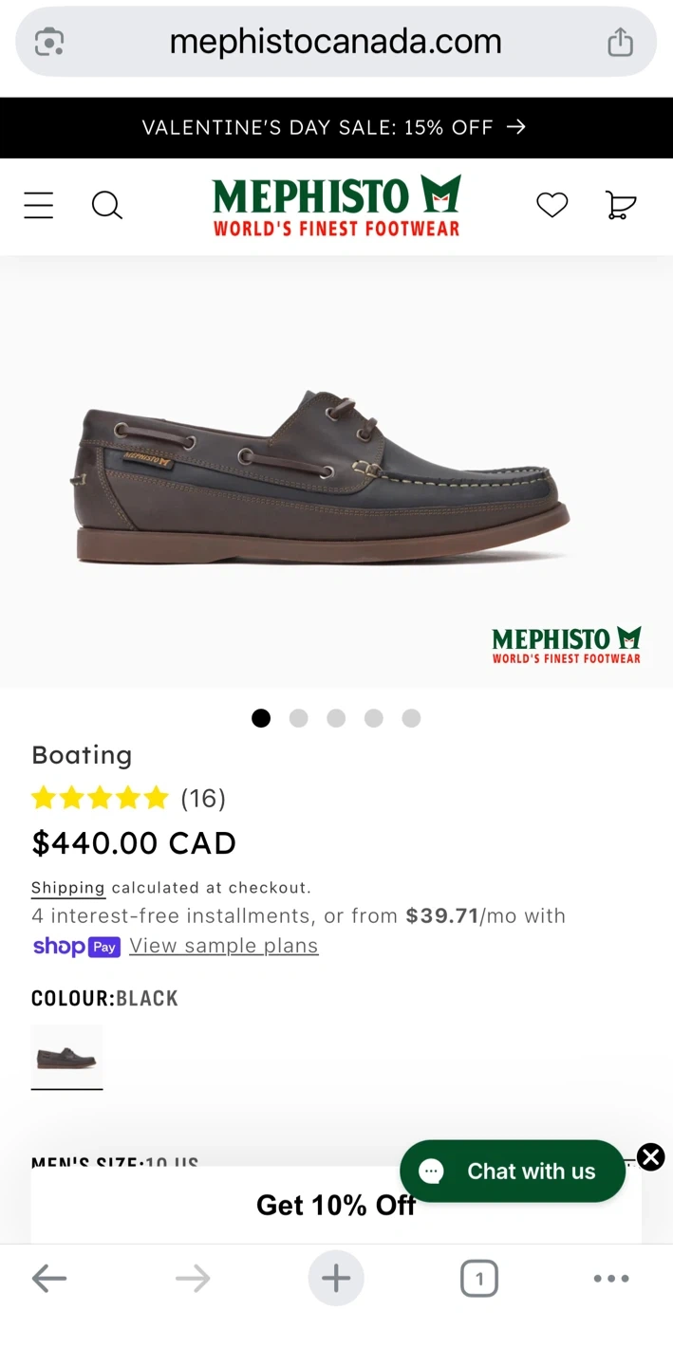
Task: Close the chat widget bubble
Action: [650, 1156]
